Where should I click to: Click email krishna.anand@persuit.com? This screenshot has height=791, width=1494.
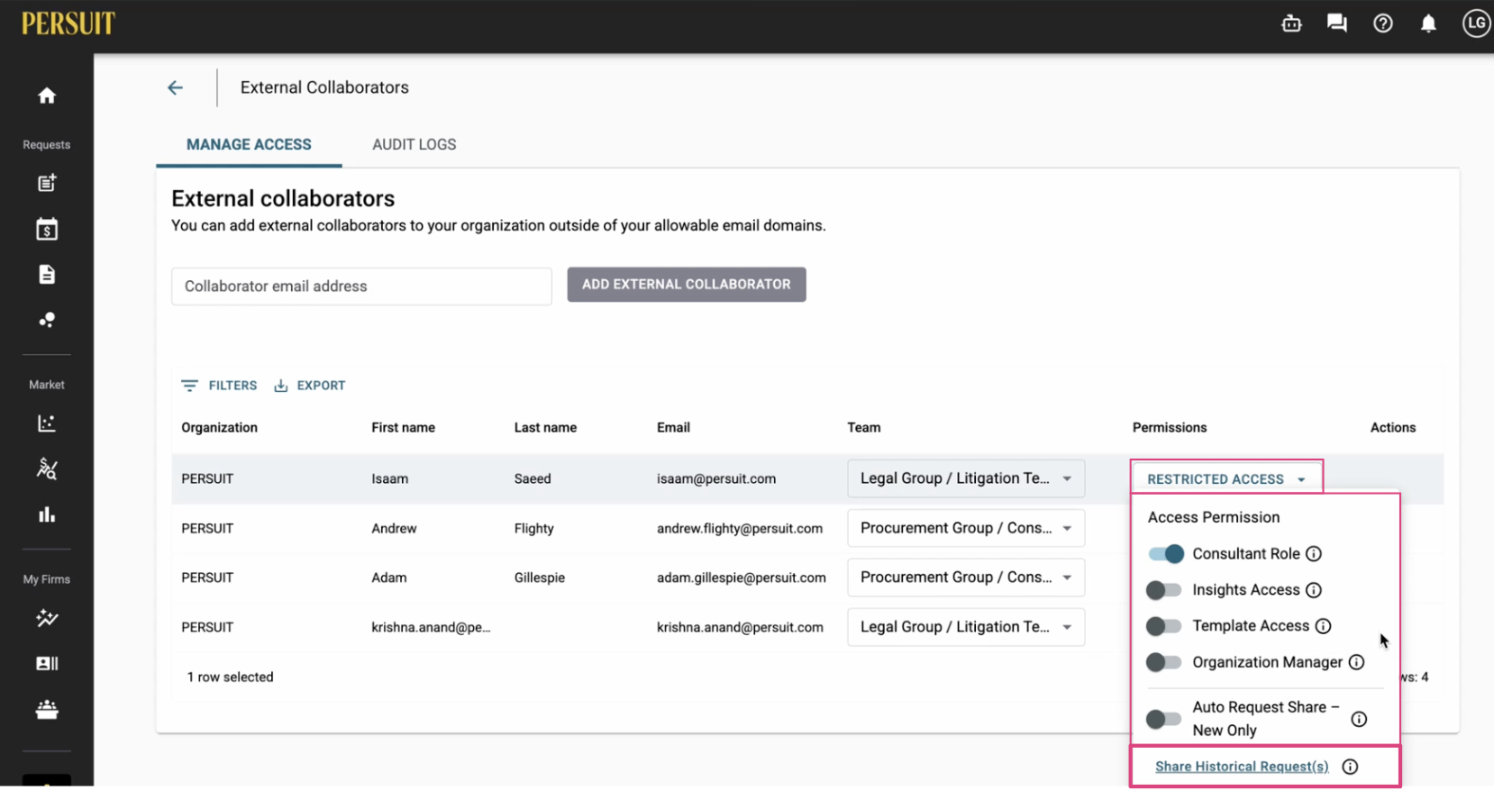[740, 627]
